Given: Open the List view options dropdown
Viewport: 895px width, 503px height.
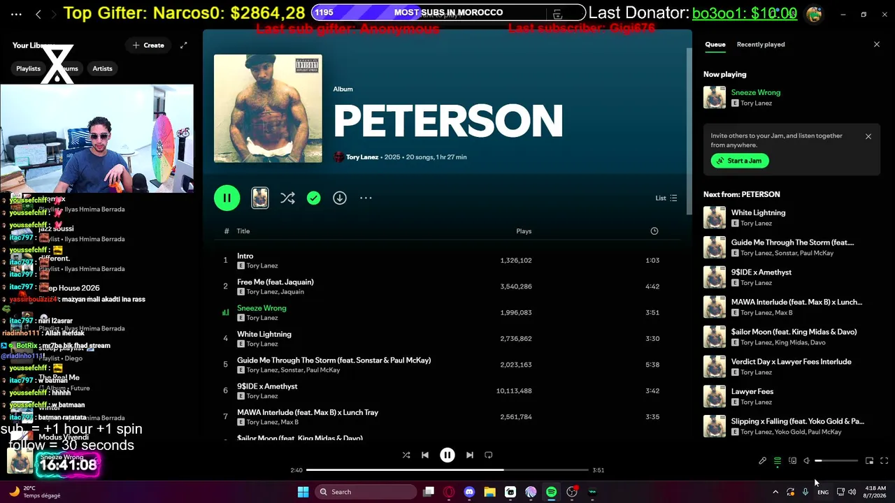Looking at the screenshot, I should coord(666,198).
